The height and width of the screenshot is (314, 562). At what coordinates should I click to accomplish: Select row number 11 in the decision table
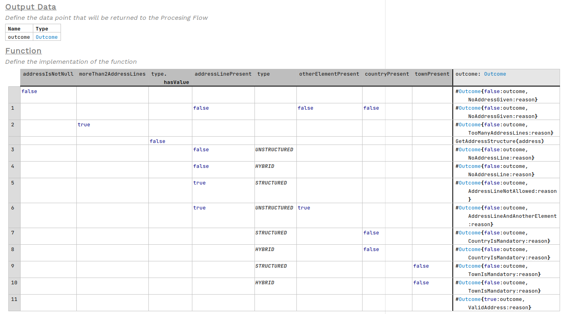pyautogui.click(x=14, y=299)
